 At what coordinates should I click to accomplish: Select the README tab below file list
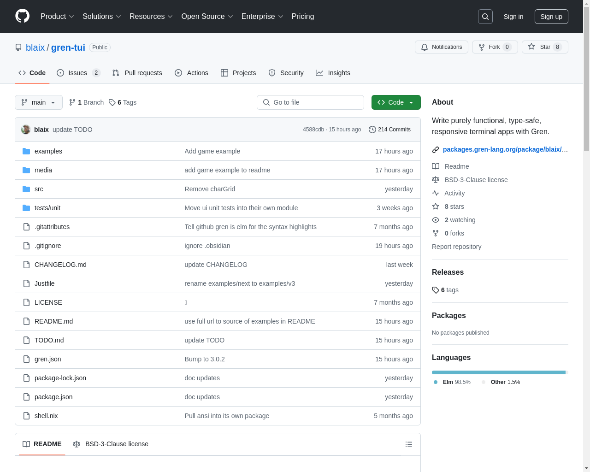coord(42,444)
